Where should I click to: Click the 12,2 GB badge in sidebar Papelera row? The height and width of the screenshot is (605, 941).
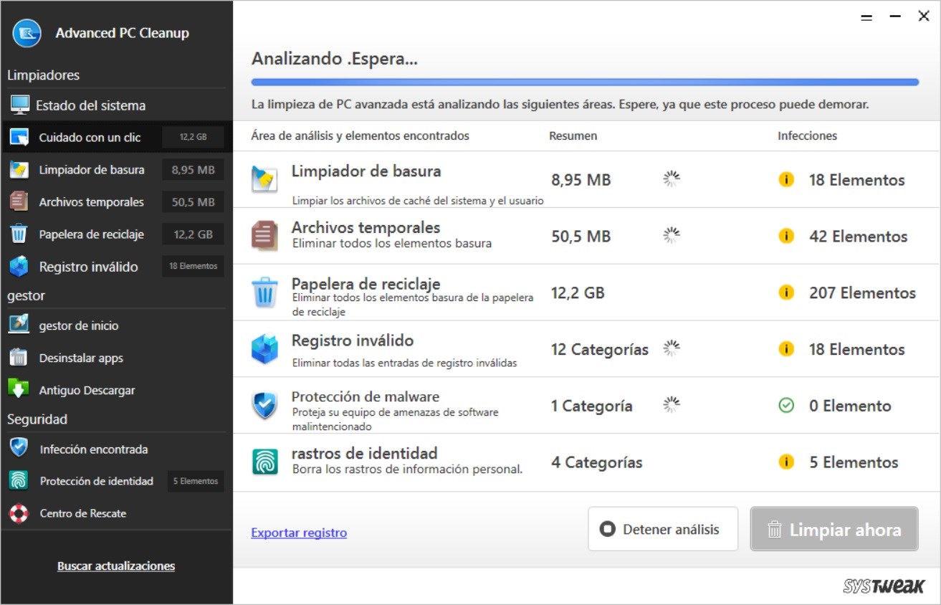[193, 234]
